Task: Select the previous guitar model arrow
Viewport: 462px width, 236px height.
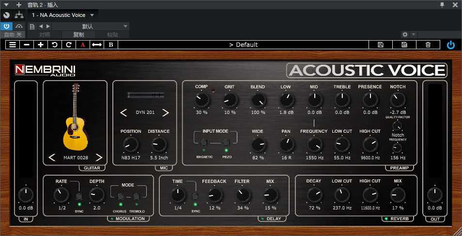Action: click(x=52, y=158)
